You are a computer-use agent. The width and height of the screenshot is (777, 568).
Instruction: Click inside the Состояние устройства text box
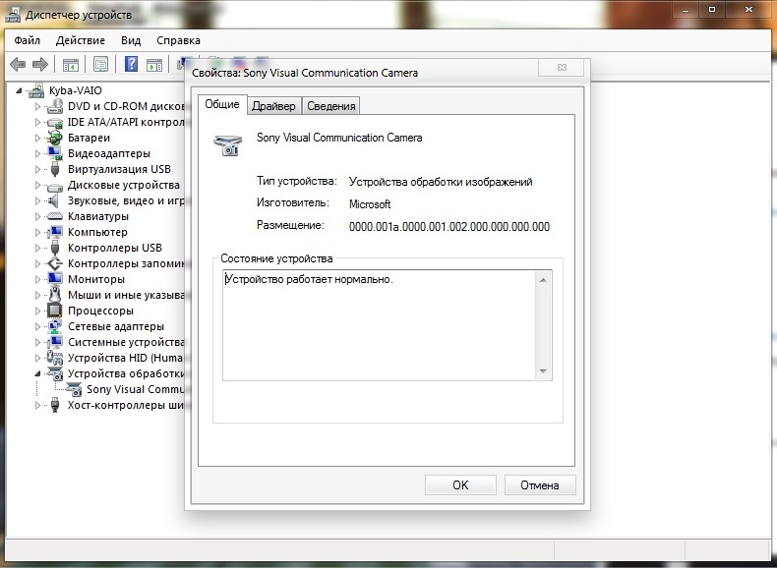coord(379,325)
